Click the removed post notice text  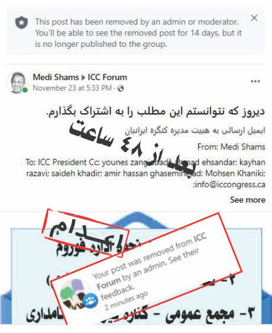click(x=138, y=33)
